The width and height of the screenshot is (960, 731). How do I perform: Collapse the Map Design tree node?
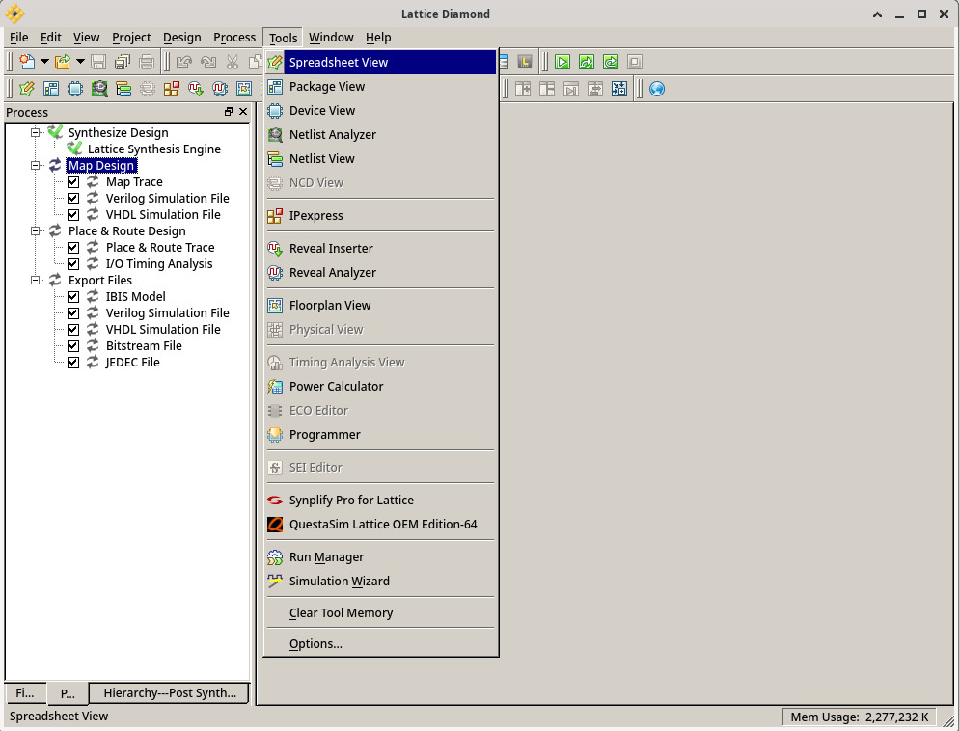coord(36,166)
